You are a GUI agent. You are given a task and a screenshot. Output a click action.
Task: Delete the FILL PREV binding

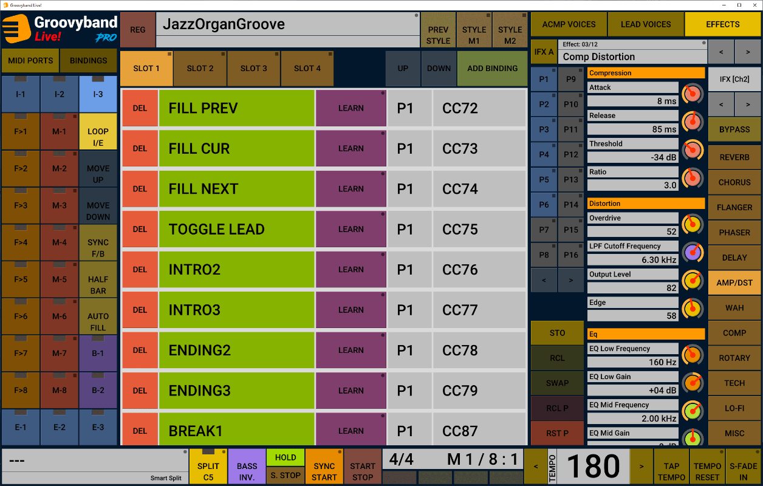pyautogui.click(x=140, y=108)
